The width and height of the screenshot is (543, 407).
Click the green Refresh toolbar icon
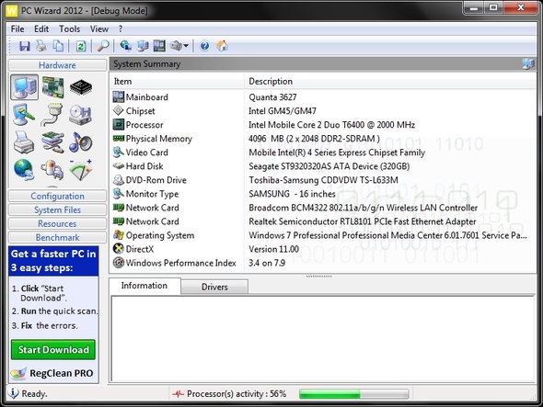point(81,46)
